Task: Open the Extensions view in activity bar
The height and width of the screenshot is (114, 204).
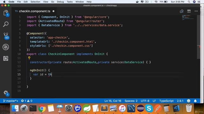Action: 6,58
